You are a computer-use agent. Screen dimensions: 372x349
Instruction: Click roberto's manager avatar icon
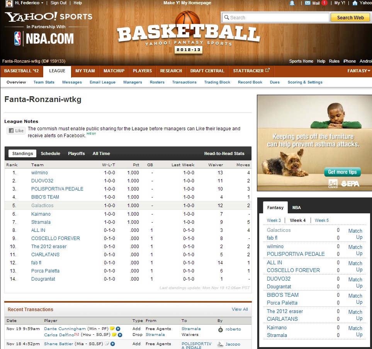220,329
